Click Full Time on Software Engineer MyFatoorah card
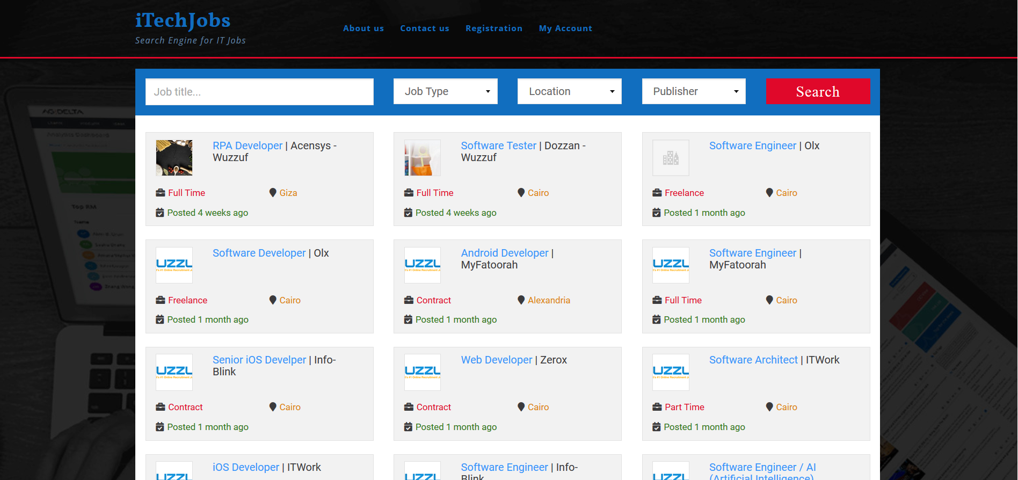 [683, 300]
